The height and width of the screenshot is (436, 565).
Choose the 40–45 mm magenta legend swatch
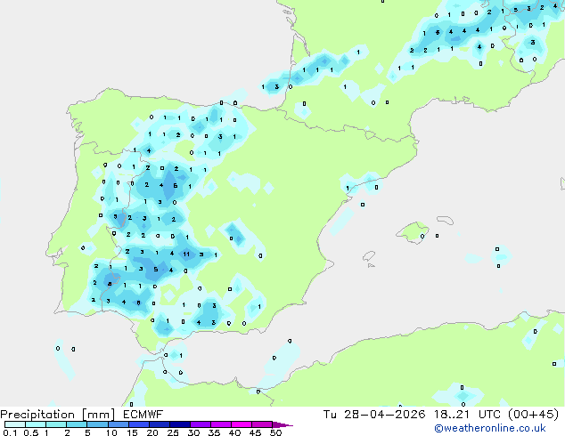(x=242, y=424)
